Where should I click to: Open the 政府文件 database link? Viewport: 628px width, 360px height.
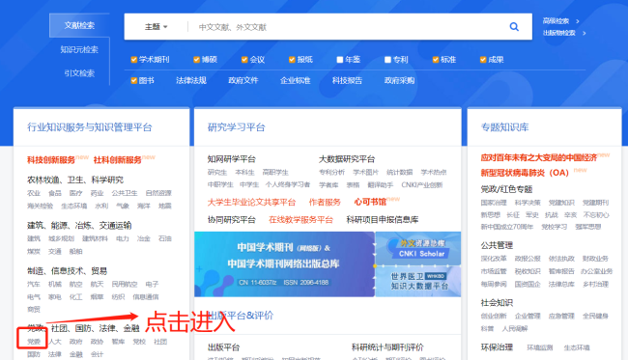coord(243,80)
